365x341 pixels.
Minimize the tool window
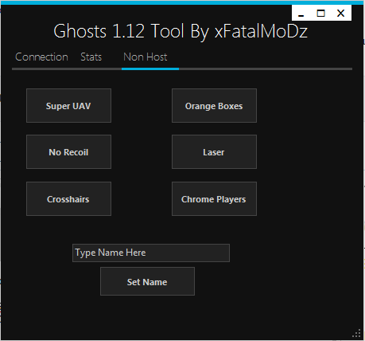tap(301, 14)
